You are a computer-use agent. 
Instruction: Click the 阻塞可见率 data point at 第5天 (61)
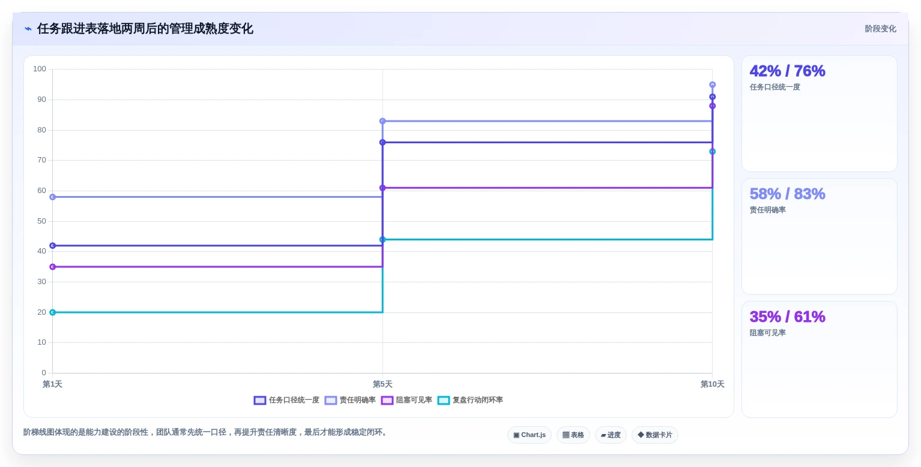[382, 188]
